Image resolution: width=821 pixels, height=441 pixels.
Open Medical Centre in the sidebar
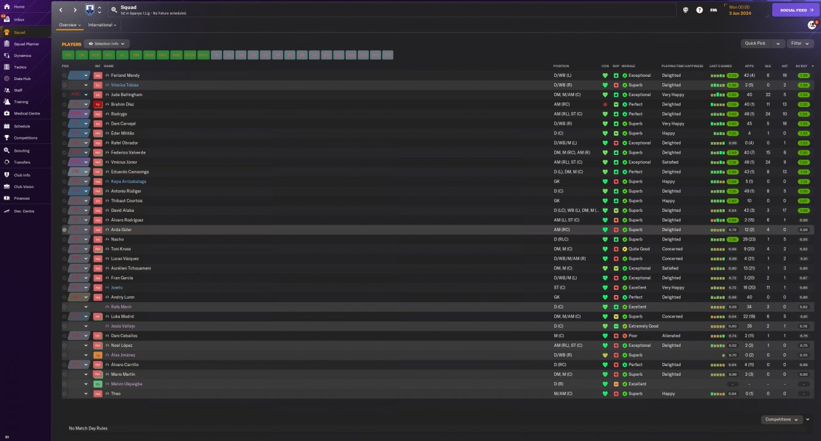pyautogui.click(x=27, y=113)
